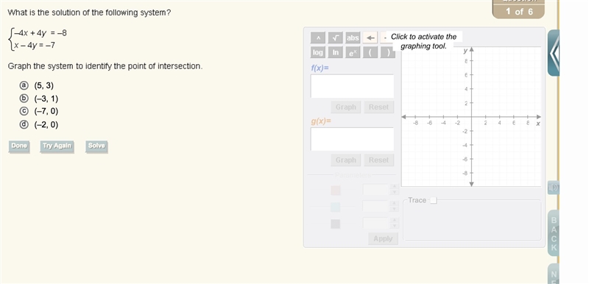Click the abs function key
589x284 pixels.
pos(353,38)
